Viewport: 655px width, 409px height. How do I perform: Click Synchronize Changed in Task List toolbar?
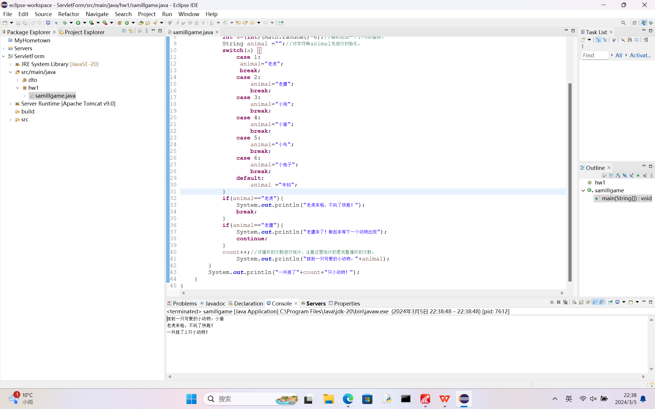coord(646,40)
